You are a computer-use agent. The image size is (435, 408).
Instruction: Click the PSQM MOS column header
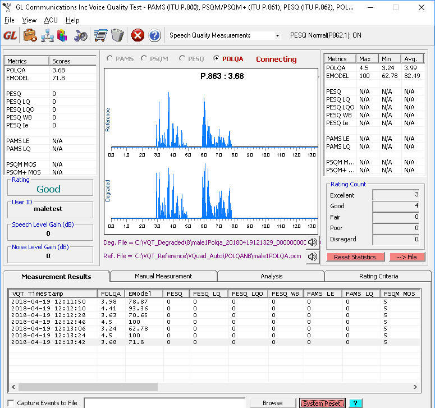pos(399,294)
